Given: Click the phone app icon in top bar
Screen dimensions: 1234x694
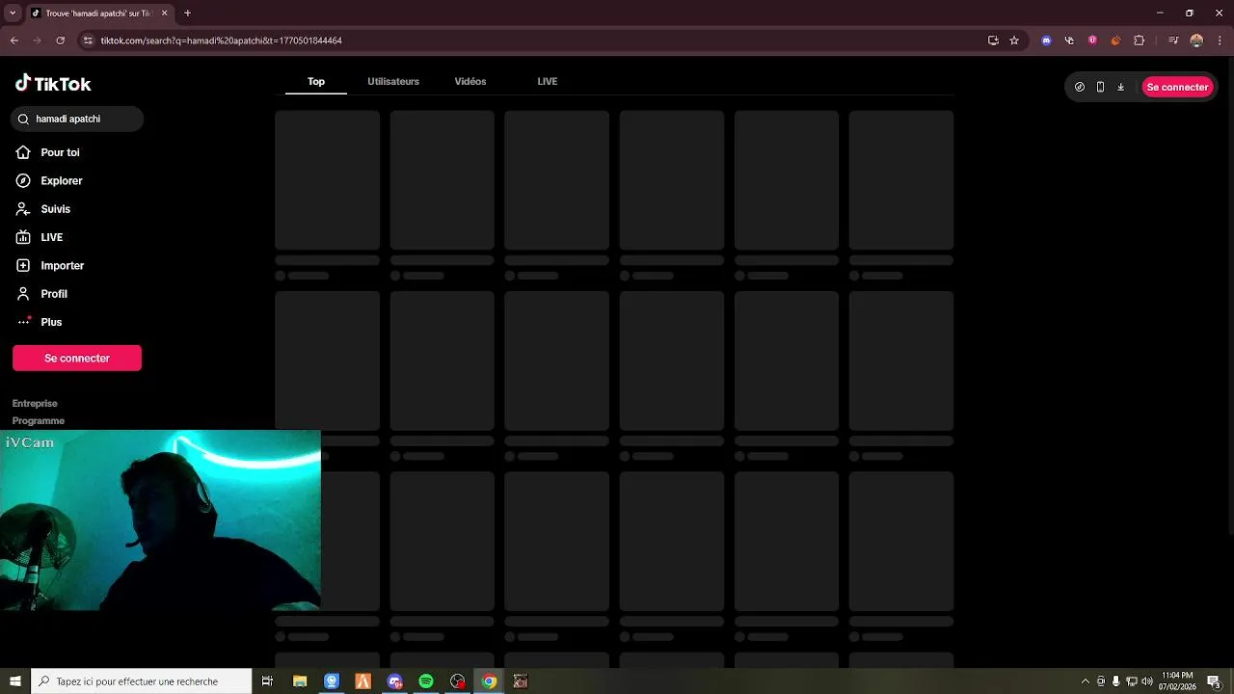Looking at the screenshot, I should [1100, 87].
